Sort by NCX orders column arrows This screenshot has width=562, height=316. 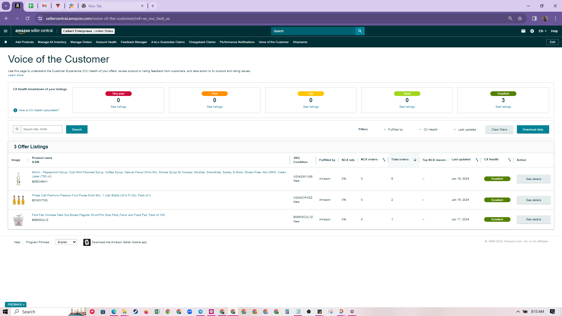[384, 160]
